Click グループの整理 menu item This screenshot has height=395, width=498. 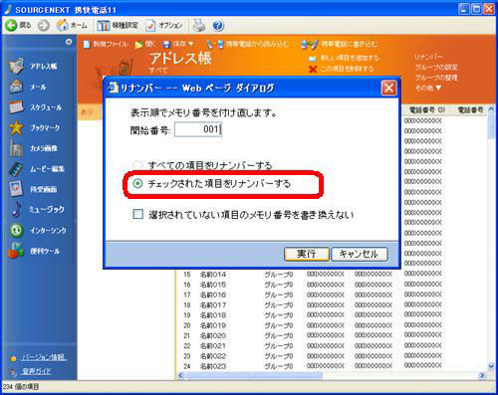(x=436, y=78)
